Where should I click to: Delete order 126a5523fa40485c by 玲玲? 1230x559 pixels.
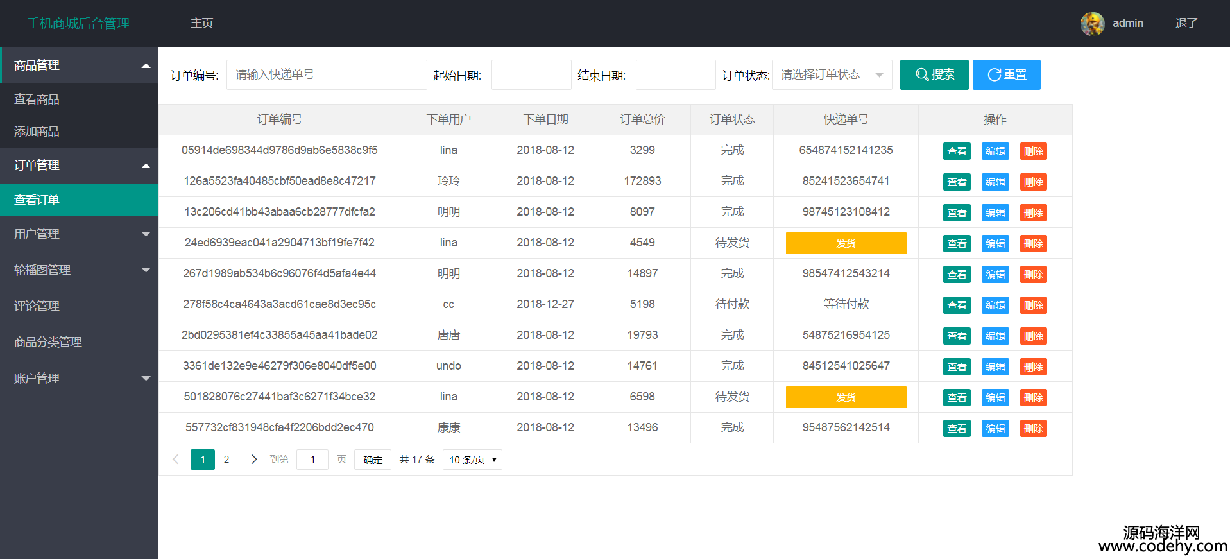[1034, 182]
